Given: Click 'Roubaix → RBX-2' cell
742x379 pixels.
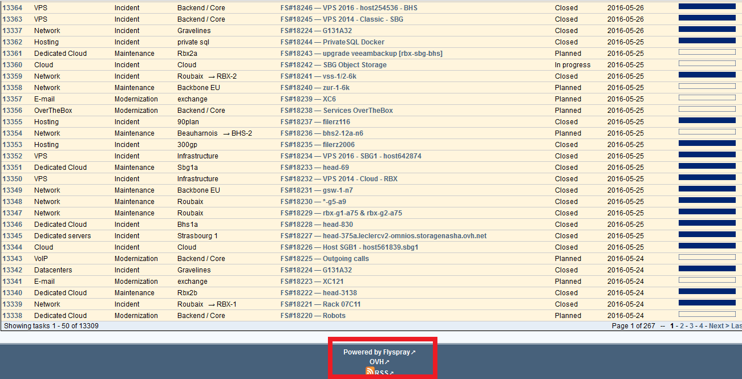Looking at the screenshot, I should click(x=207, y=76).
